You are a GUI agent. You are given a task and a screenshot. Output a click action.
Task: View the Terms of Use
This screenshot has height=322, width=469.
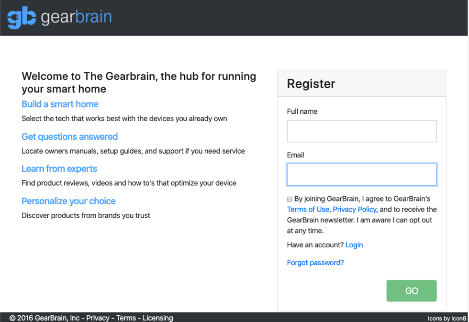pyautogui.click(x=308, y=209)
